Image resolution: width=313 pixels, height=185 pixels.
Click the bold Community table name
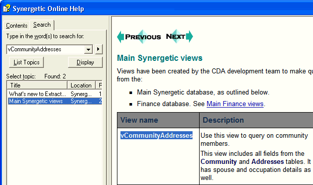coord(219,161)
